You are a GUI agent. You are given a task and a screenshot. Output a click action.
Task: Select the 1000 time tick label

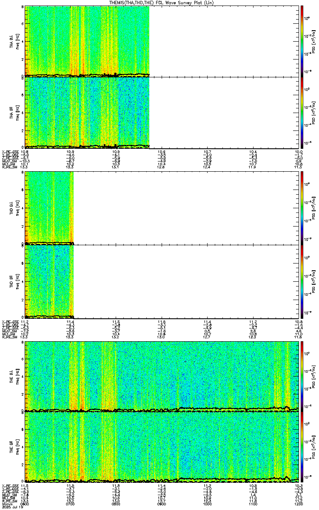(207, 504)
